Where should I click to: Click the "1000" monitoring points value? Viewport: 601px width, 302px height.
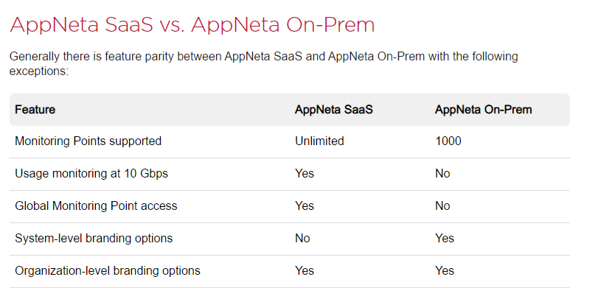[x=448, y=141]
